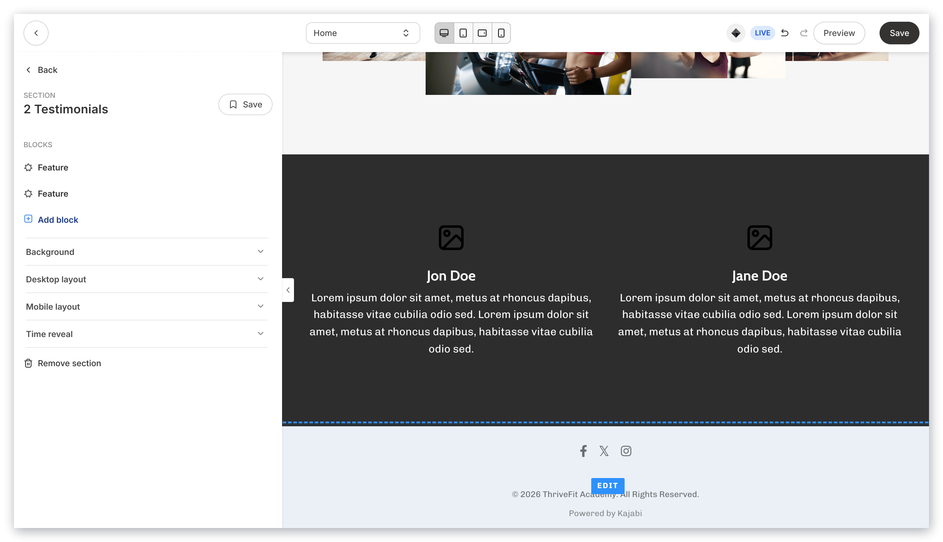Viewport: 943px width, 542px height.
Task: Open the first Feature block
Action: coord(53,167)
